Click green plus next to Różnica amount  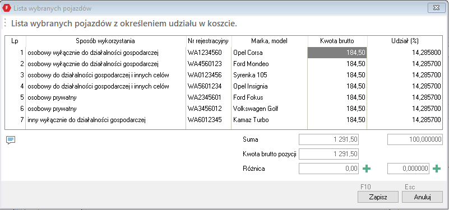point(367,169)
